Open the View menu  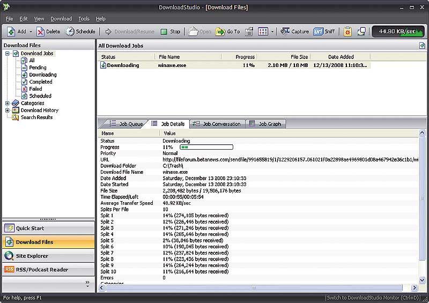tap(39, 19)
